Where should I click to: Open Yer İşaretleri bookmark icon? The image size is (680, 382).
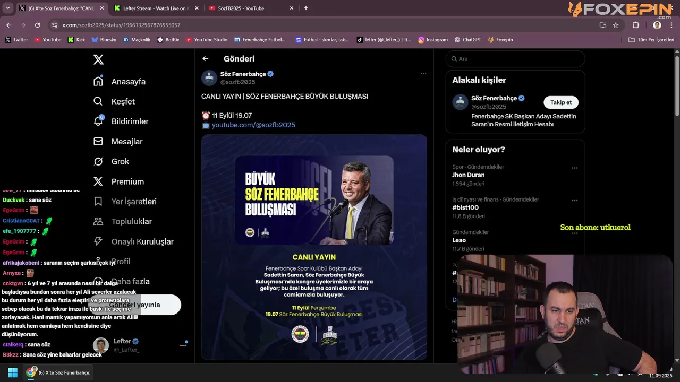98,202
